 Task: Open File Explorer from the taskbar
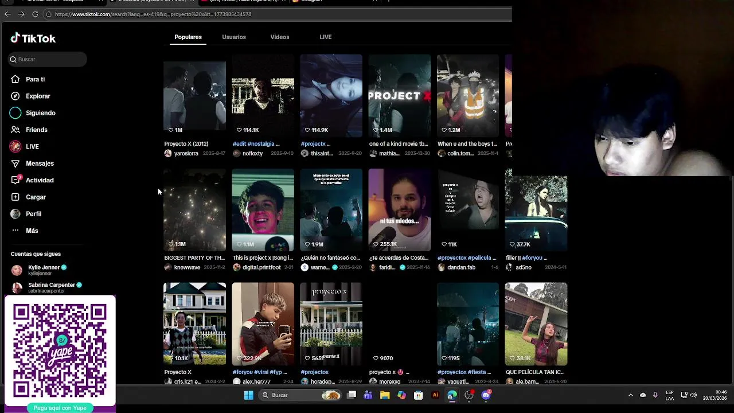pyautogui.click(x=385, y=395)
